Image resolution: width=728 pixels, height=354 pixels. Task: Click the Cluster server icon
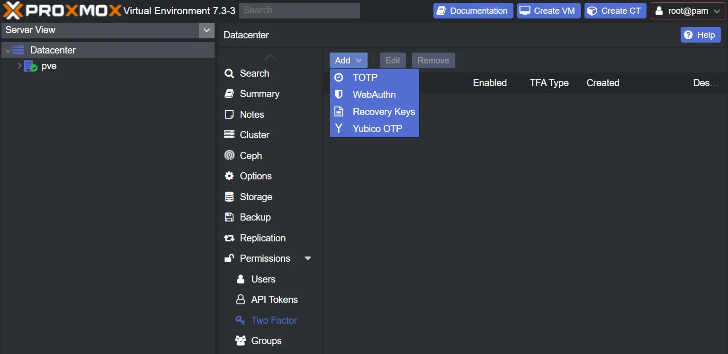(x=229, y=135)
